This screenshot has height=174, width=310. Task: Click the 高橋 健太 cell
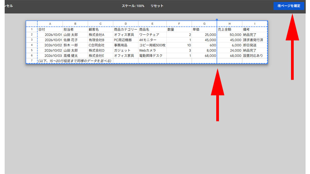75,56
